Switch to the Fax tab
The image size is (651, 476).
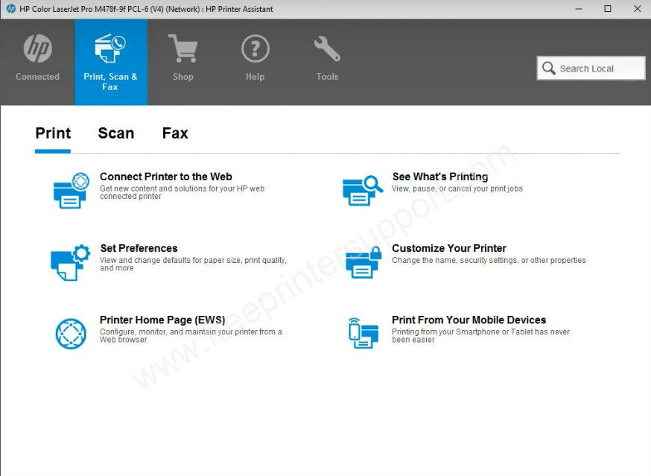(175, 133)
